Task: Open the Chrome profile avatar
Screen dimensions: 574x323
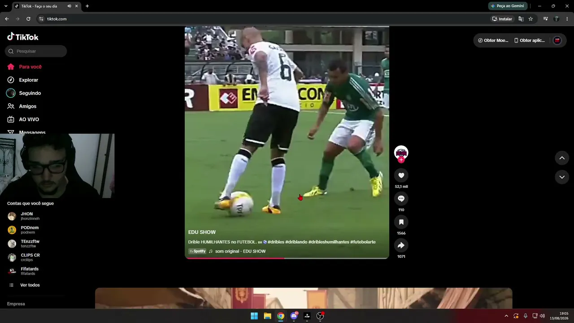Action: click(557, 19)
